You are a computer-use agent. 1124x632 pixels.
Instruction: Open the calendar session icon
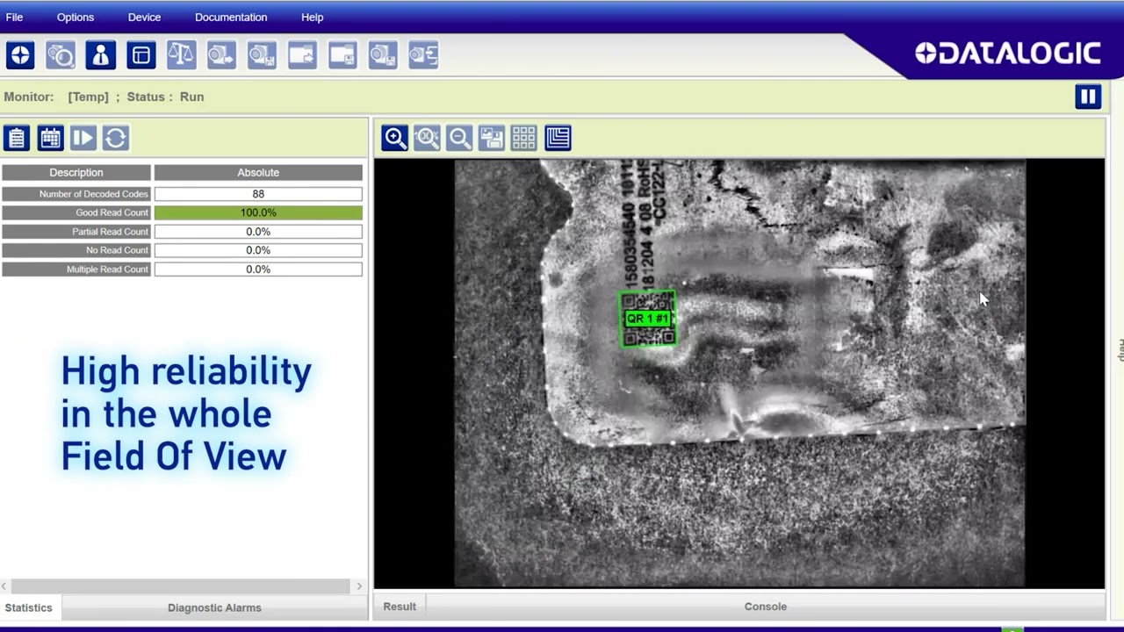tap(50, 138)
